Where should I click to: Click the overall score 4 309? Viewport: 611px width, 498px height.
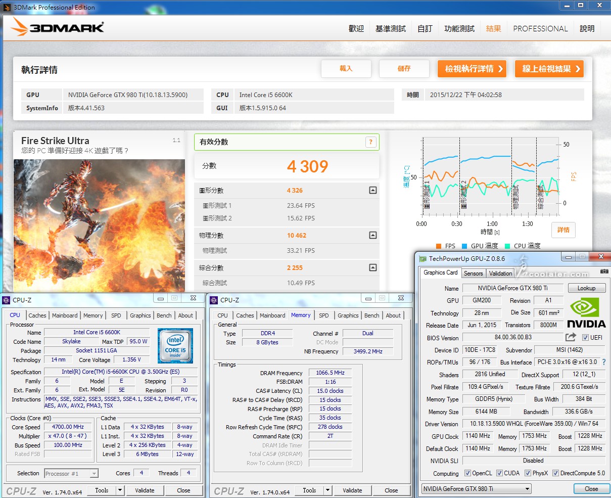(x=307, y=166)
